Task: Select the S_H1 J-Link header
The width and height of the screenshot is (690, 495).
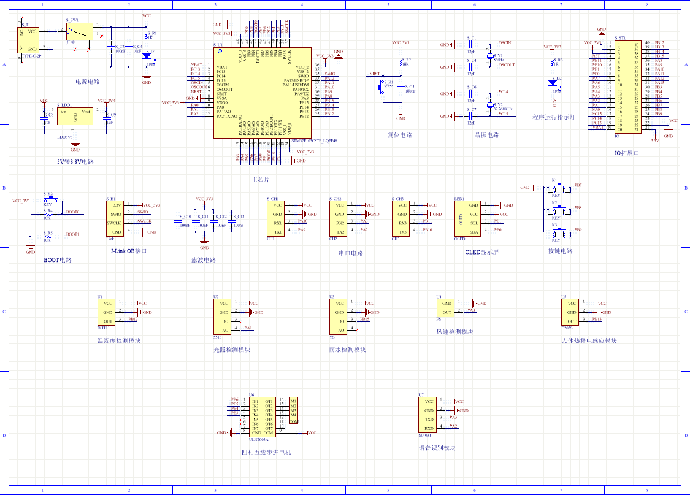Action: click(x=115, y=219)
